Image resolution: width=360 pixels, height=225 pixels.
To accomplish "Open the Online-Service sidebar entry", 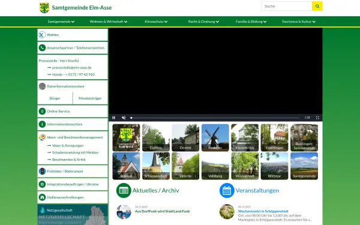I will tap(73, 111).
